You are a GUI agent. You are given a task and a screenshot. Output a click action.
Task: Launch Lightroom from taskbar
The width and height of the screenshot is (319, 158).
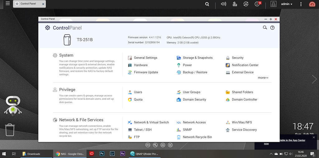(x=112, y=154)
